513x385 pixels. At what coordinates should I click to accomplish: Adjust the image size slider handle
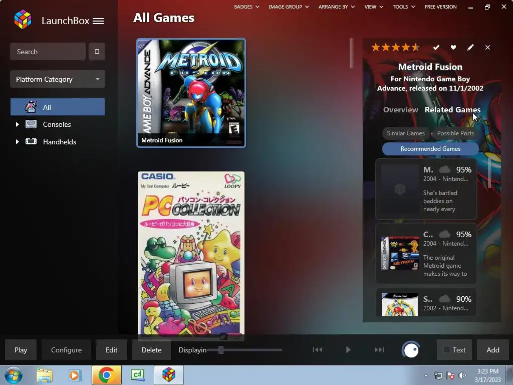(x=221, y=350)
